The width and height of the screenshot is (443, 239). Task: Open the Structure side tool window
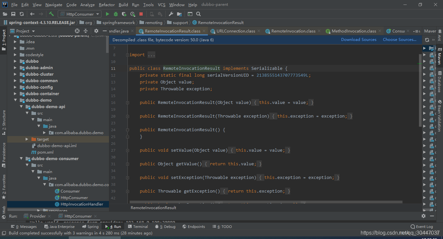4,123
